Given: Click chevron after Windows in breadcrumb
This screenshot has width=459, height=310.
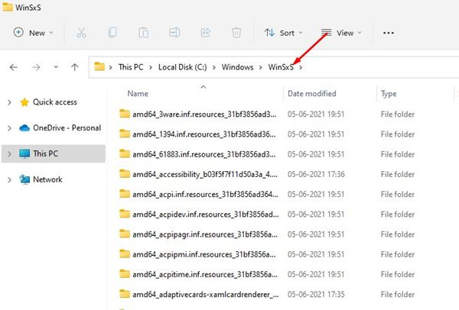Looking at the screenshot, I should [260, 67].
